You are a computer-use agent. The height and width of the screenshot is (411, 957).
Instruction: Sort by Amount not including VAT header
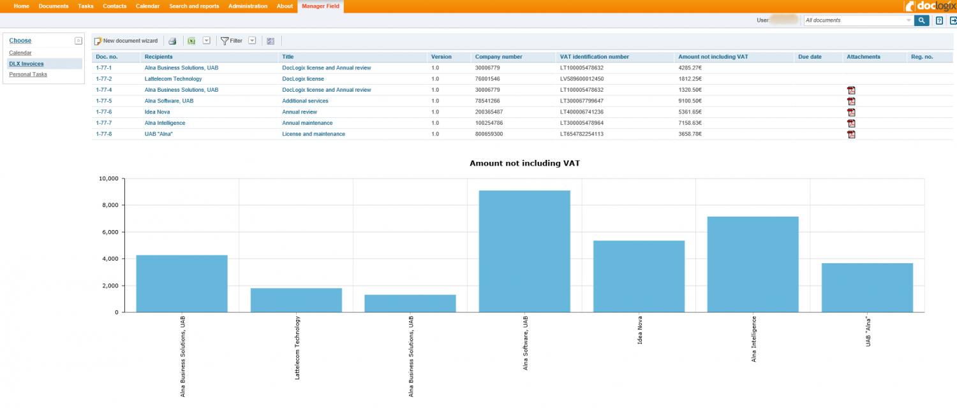click(x=713, y=57)
